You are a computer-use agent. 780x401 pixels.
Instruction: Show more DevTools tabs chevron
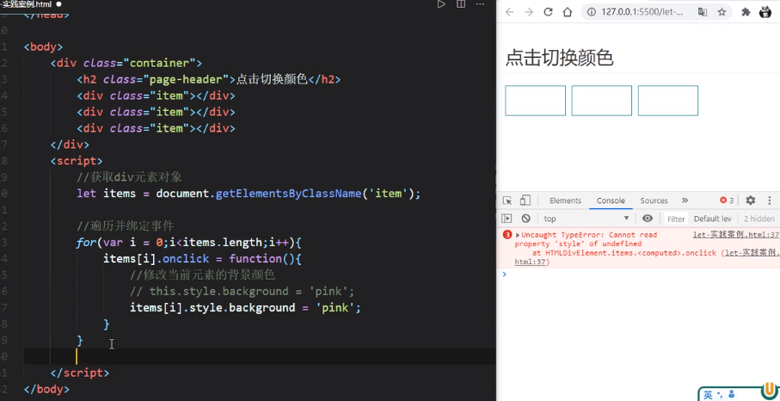[685, 200]
